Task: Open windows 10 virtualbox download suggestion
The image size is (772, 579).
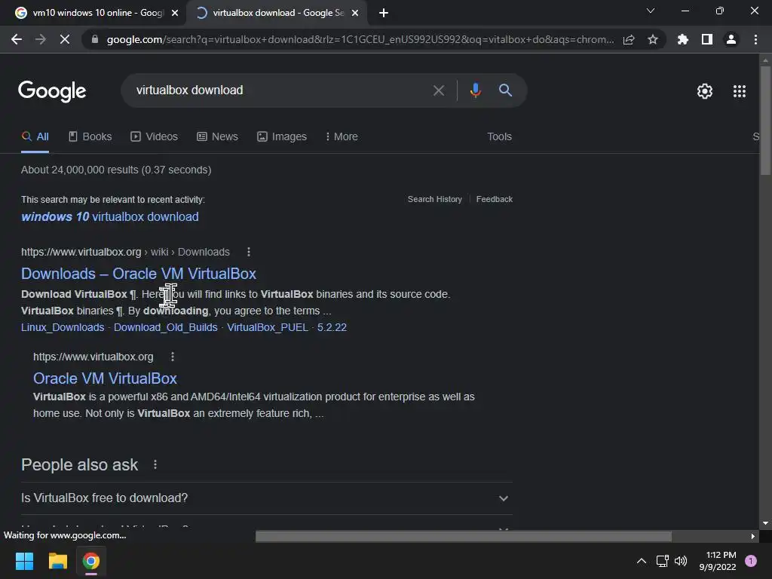Action: pyautogui.click(x=110, y=217)
